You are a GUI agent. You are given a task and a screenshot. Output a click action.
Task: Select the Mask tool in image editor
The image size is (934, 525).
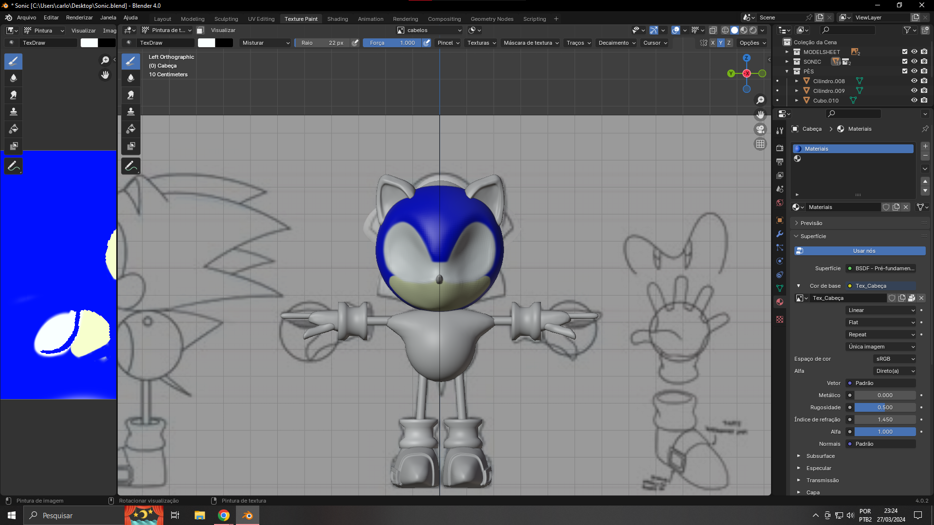click(14, 146)
